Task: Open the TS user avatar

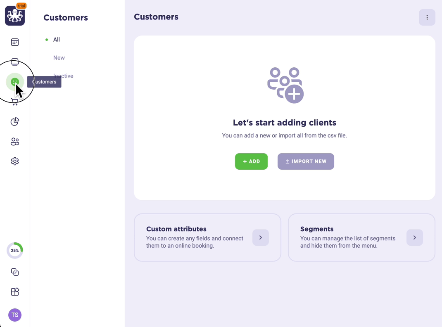Action: pos(15,315)
